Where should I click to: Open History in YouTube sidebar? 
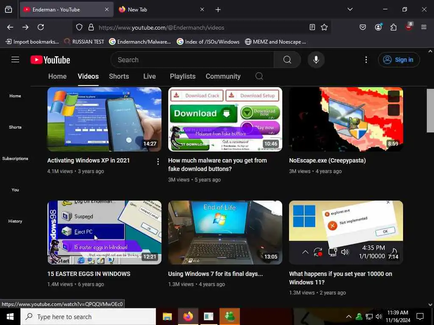point(15,221)
